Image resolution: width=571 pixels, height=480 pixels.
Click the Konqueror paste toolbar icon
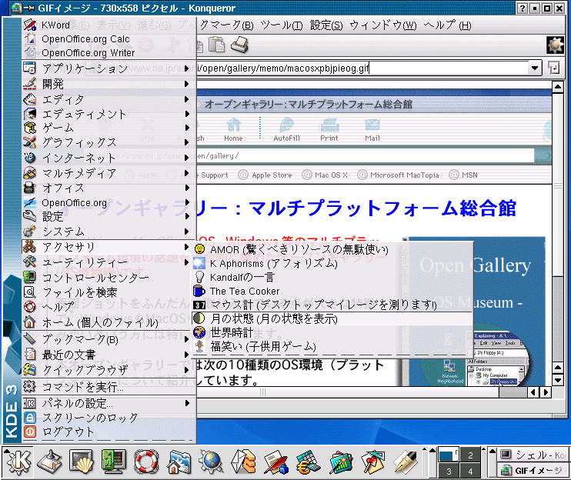coord(217,45)
